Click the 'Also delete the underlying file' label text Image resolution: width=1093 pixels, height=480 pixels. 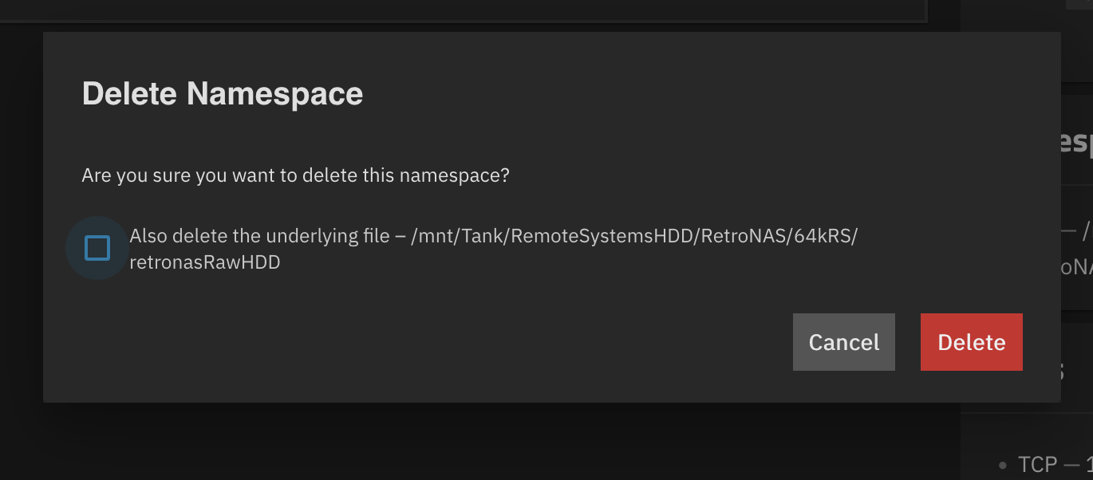point(259,236)
